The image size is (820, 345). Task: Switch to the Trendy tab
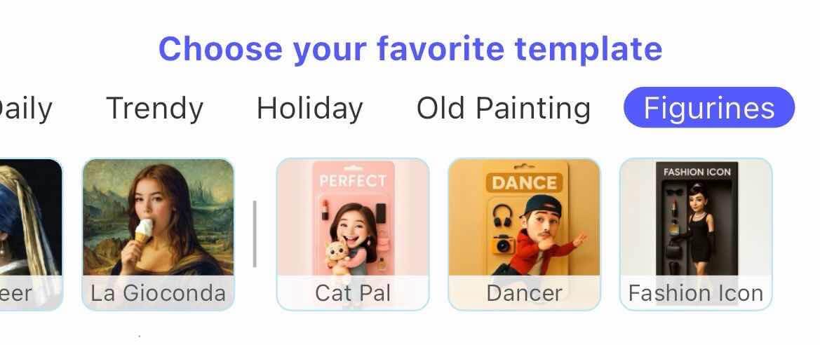point(155,109)
